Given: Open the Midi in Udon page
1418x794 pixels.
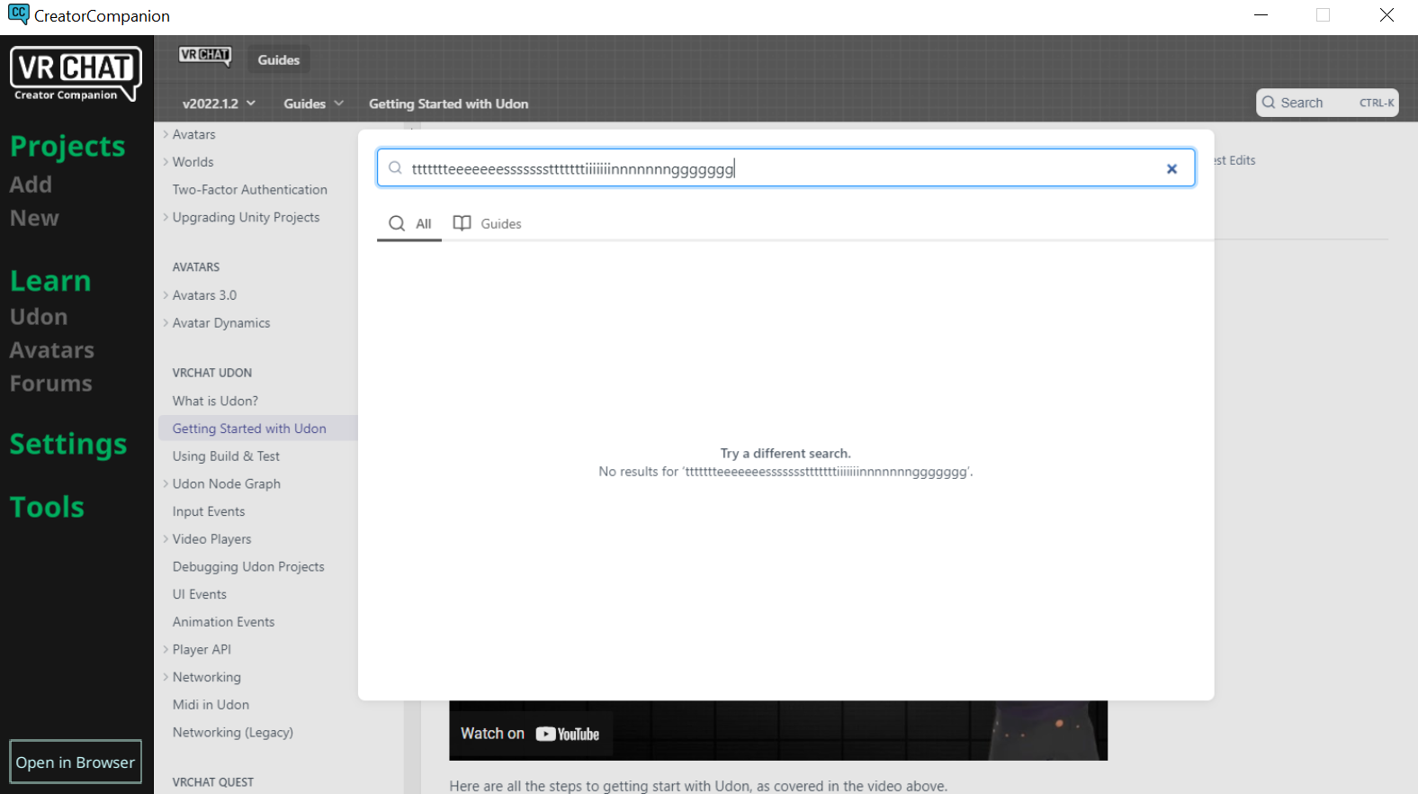Looking at the screenshot, I should tap(211, 705).
